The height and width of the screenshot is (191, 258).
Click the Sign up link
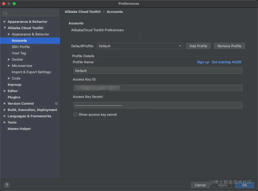click(x=203, y=62)
